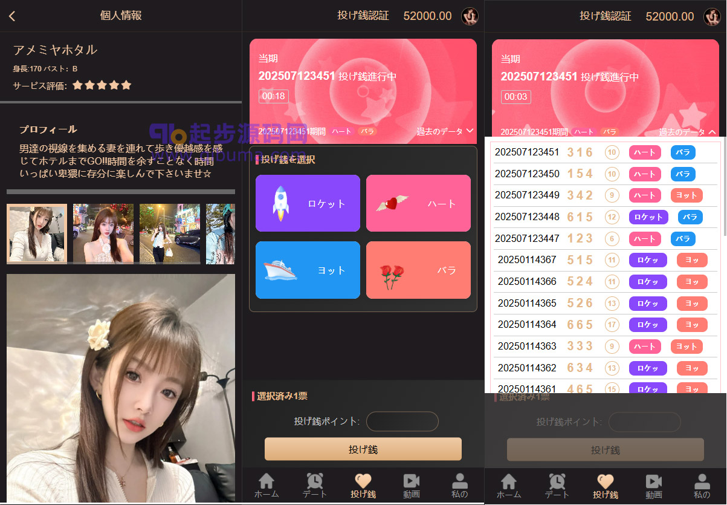This screenshot has height=505, width=727.
Task: Click the fifth rating star under サービス評価
Action: pos(126,85)
